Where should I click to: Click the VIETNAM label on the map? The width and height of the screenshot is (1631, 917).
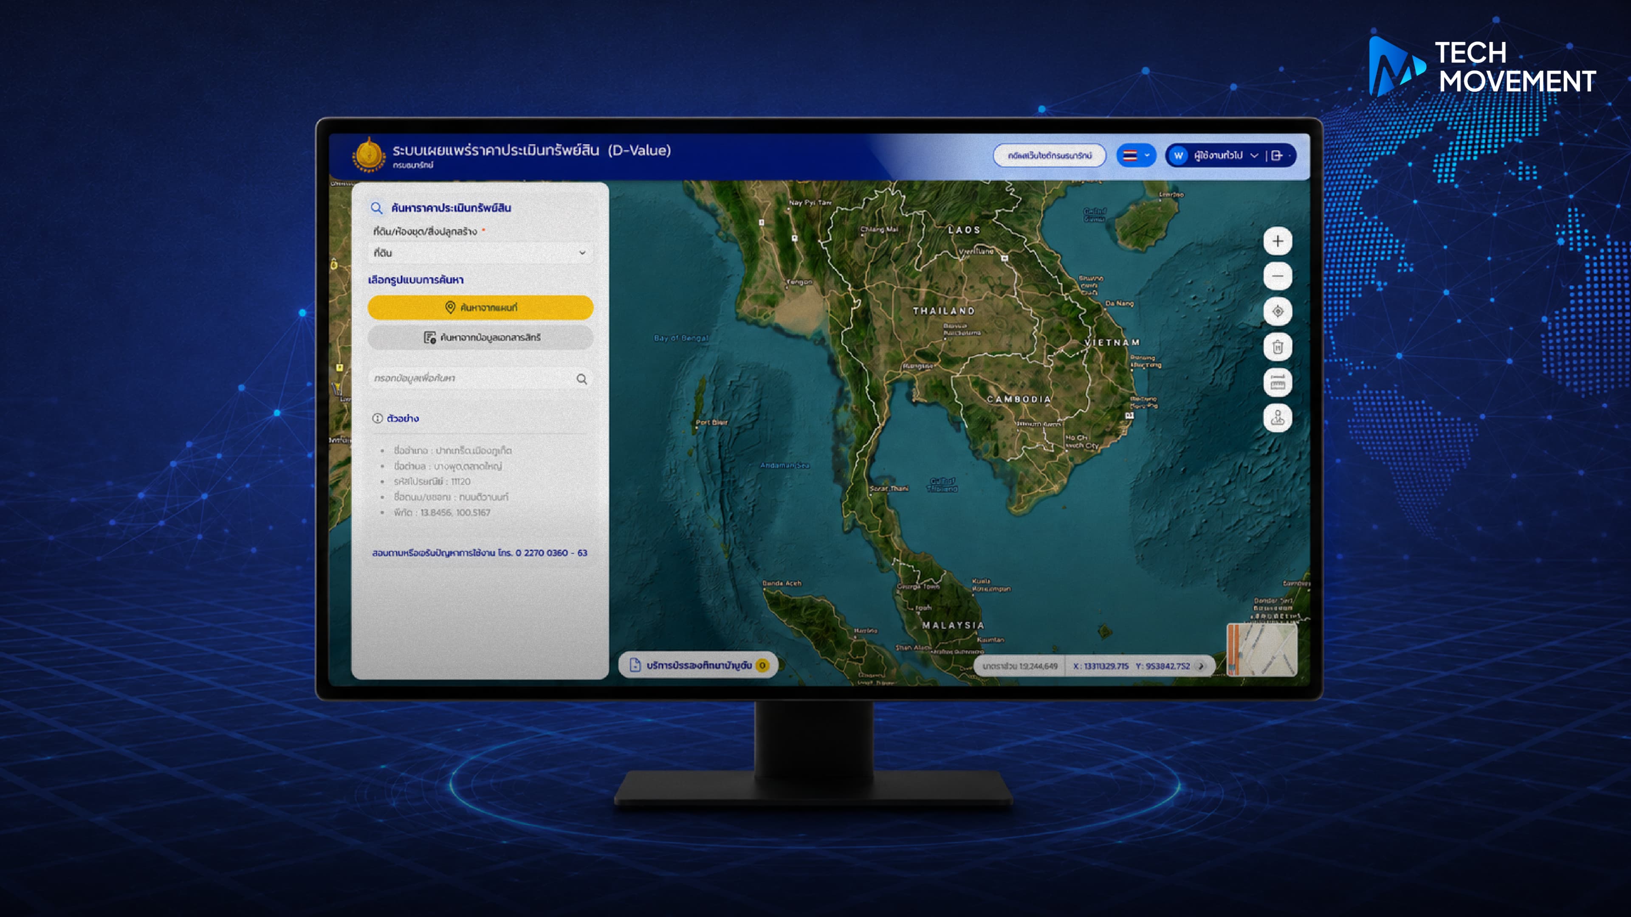point(1113,342)
